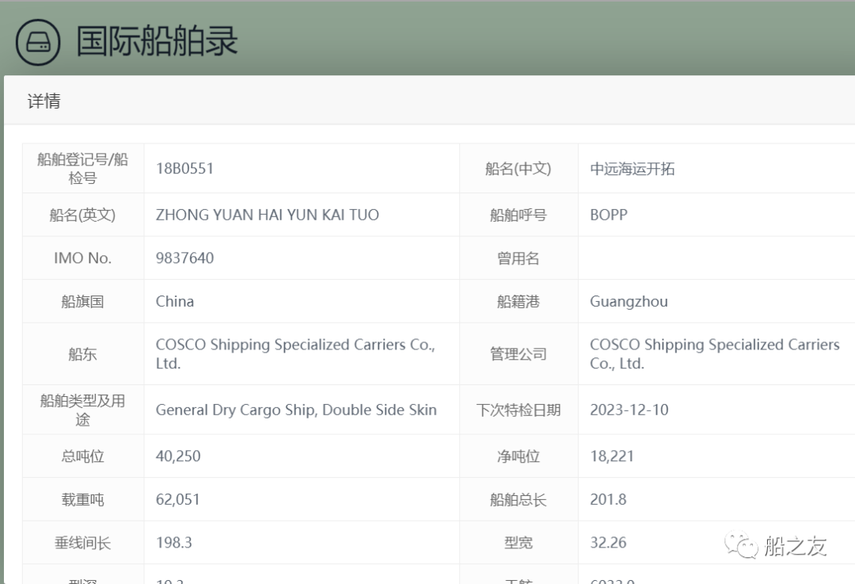Select gross tonnage 40,250
Viewport: 855px width, 584px height.
tap(178, 456)
